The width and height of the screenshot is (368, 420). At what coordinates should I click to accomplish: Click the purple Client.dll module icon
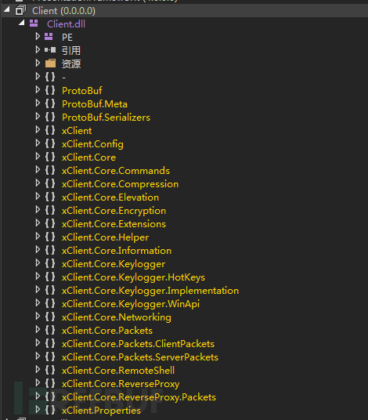coord(34,24)
